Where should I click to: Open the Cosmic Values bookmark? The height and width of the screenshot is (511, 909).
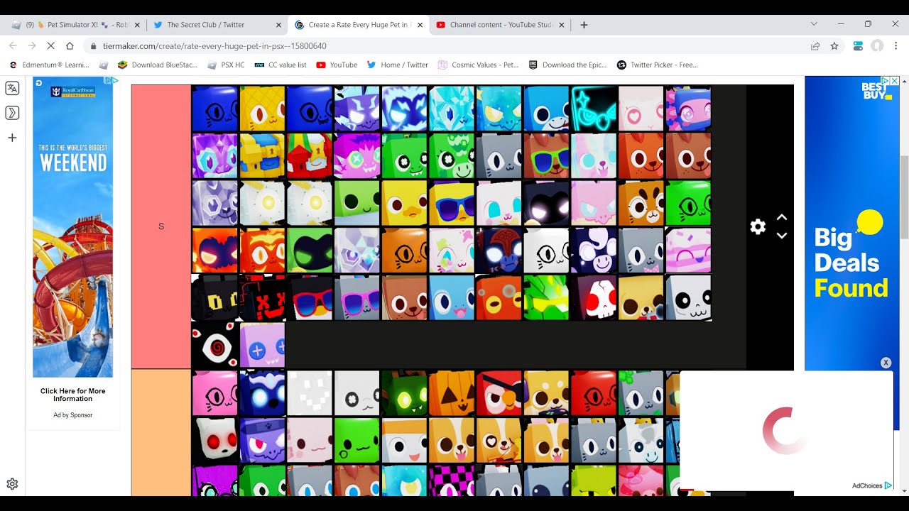pyautogui.click(x=478, y=65)
